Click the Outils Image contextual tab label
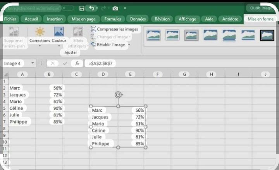This screenshot has width=279, height=170. [x=261, y=8]
